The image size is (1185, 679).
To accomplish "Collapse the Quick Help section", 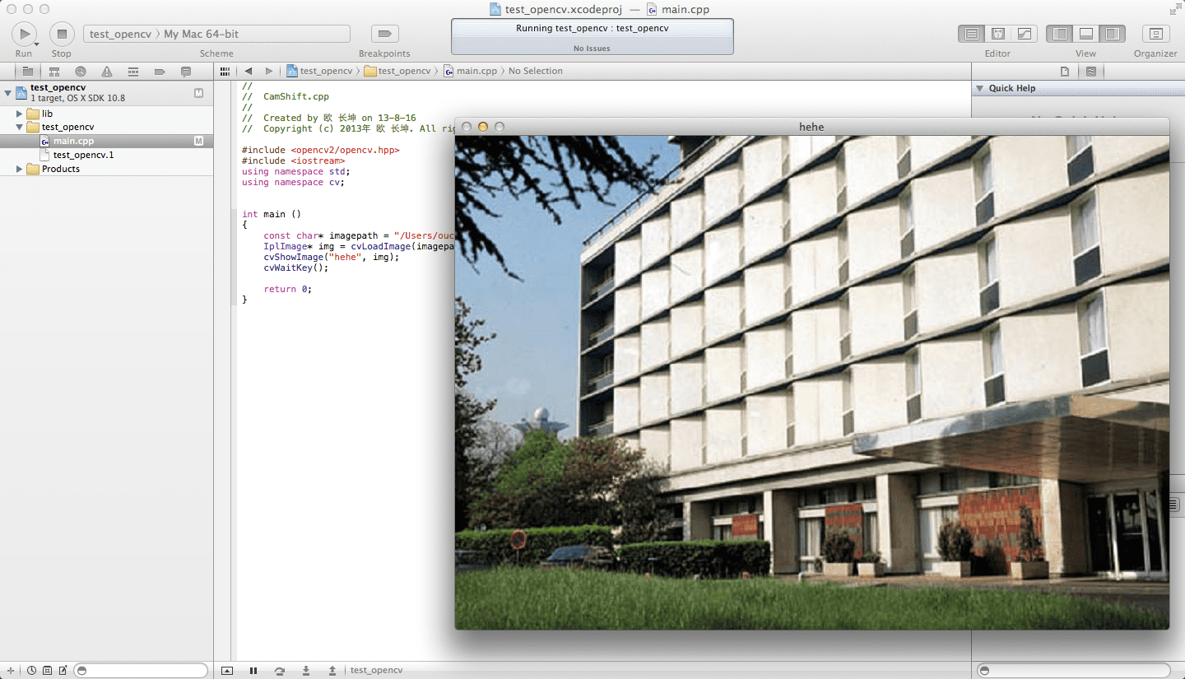I will [x=979, y=88].
